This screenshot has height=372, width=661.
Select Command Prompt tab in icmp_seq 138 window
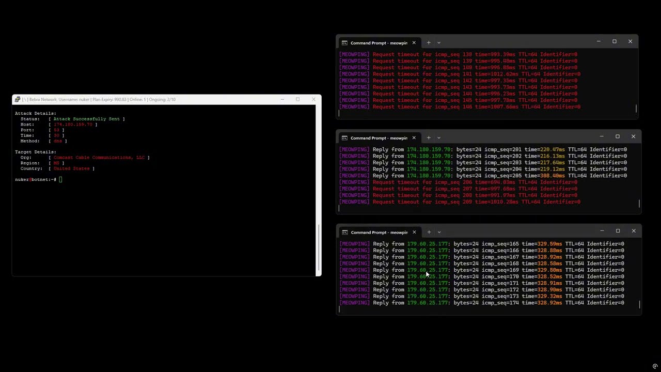(x=379, y=43)
